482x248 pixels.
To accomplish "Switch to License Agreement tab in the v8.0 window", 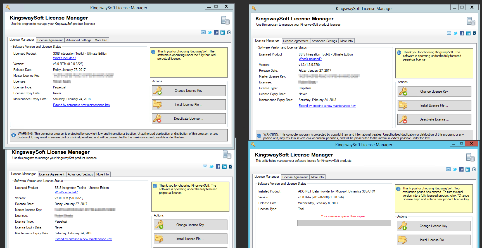I will click(50, 40).
